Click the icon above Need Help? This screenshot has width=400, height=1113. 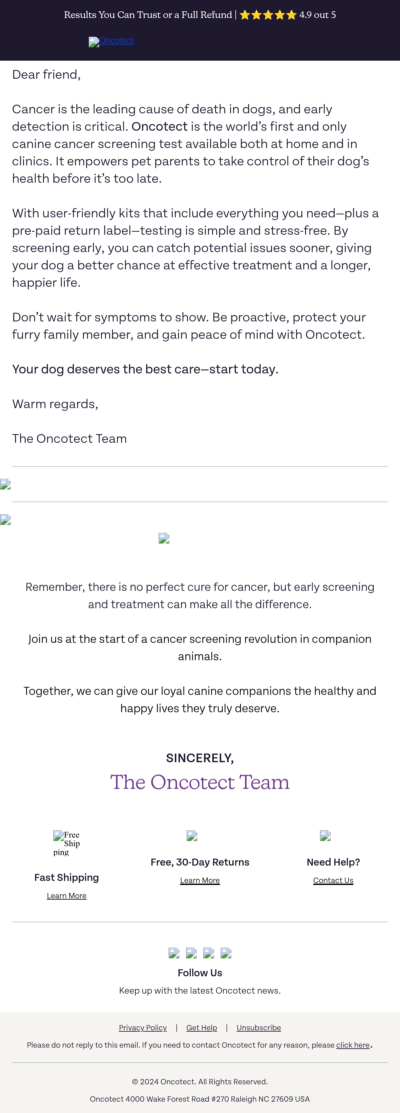tap(325, 836)
